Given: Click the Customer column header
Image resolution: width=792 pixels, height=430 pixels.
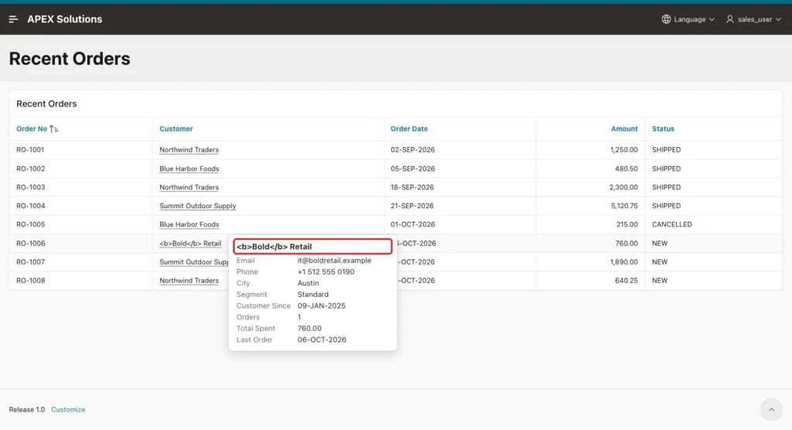Looking at the screenshot, I should pos(176,129).
